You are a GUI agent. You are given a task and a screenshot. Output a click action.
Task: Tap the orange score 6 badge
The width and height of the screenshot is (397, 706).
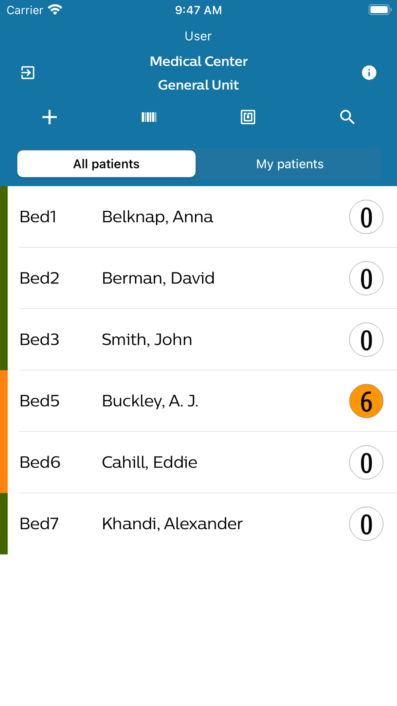366,401
